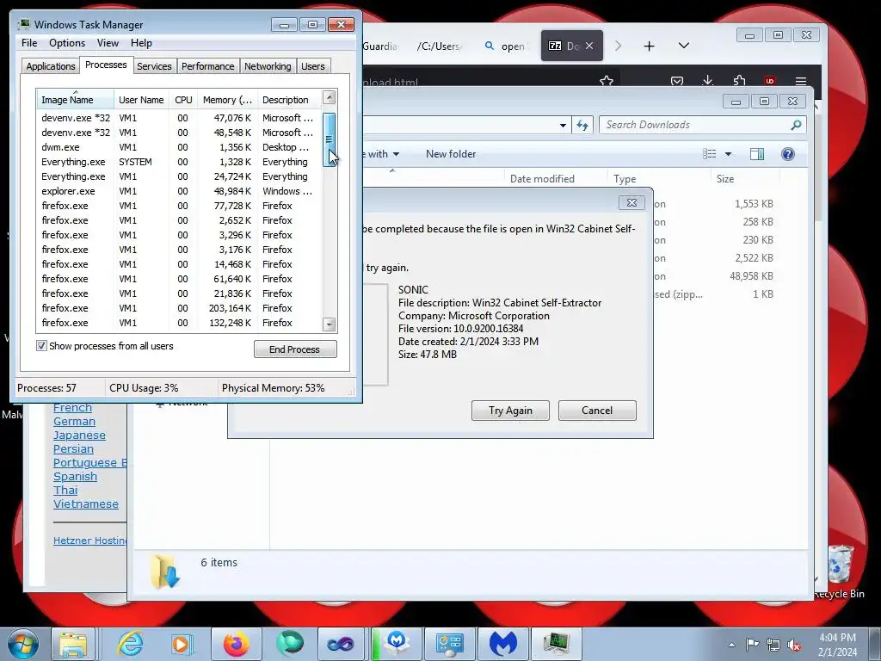Open the Malwarebytes installer box taskbar icon
881x661 pixels.
coord(397,644)
